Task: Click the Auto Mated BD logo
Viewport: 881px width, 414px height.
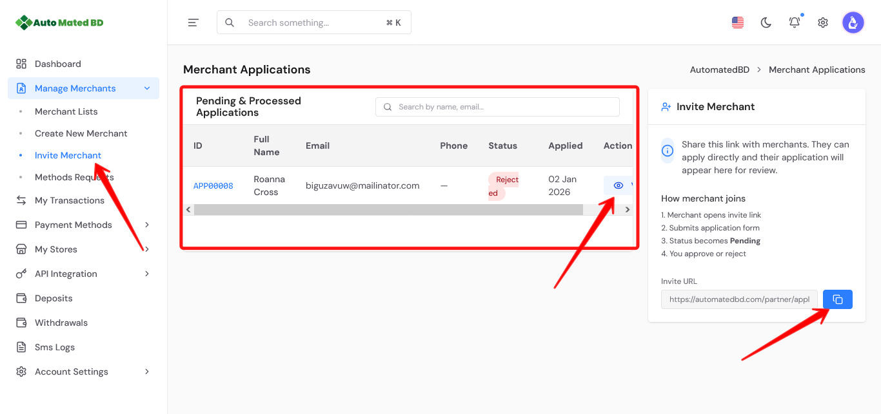Action: click(59, 23)
